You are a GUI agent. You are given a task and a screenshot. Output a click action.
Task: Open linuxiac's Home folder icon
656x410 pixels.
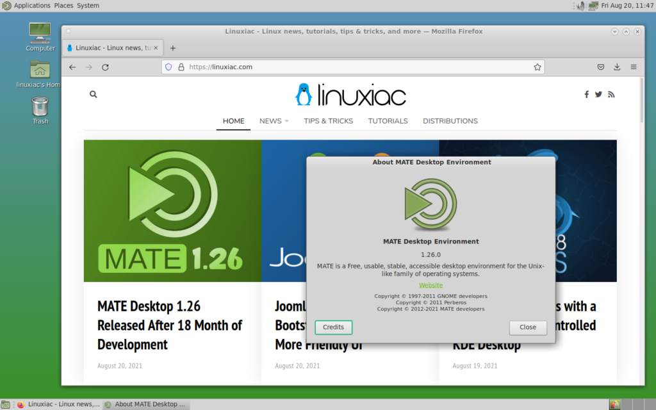point(40,74)
